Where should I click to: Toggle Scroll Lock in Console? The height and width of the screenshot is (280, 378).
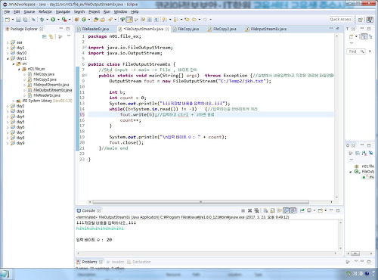[272, 210]
